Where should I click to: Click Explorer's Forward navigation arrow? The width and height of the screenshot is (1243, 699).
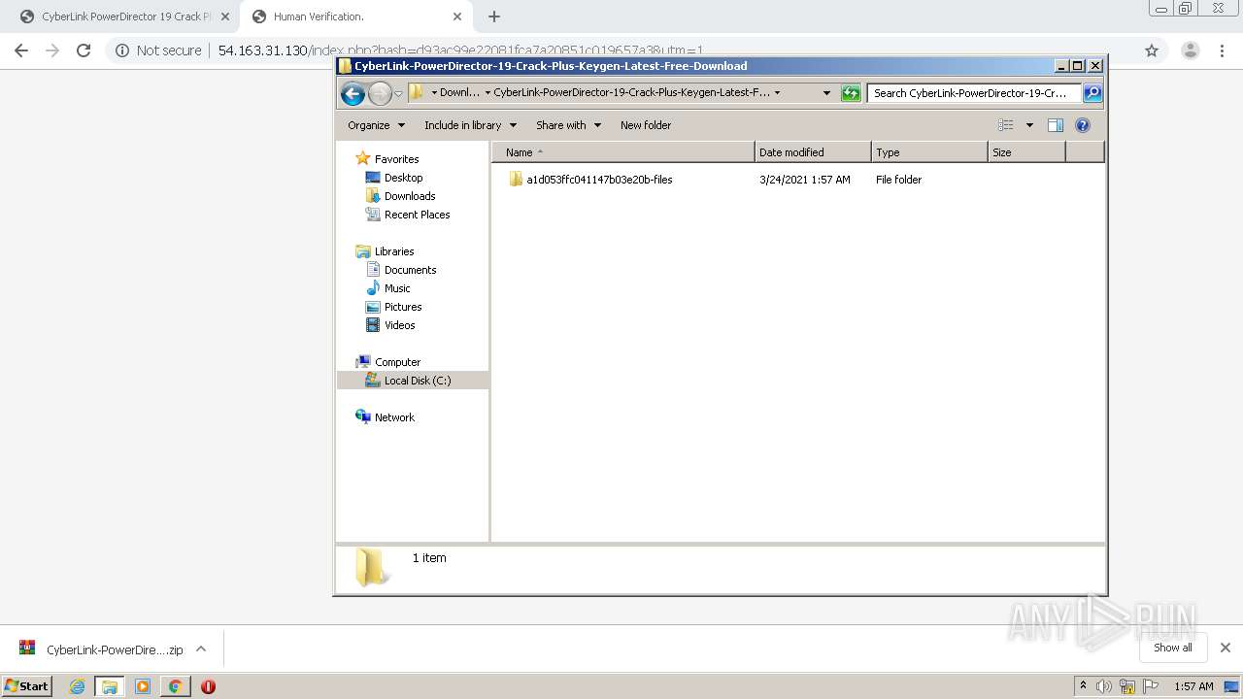click(380, 93)
